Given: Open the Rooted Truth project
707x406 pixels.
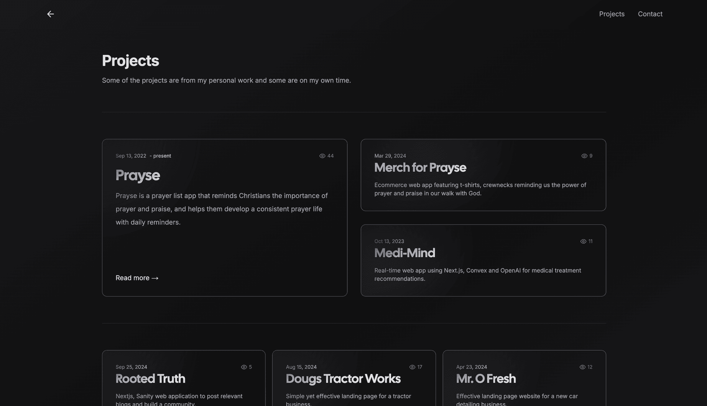Looking at the screenshot, I should coord(150,379).
